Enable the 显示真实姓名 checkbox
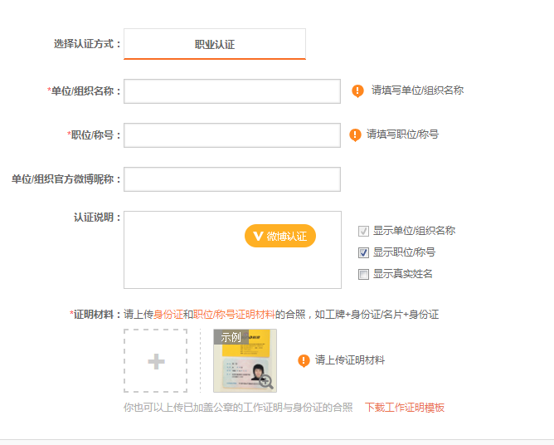Image resolution: width=554 pixels, height=445 pixels. tap(363, 274)
